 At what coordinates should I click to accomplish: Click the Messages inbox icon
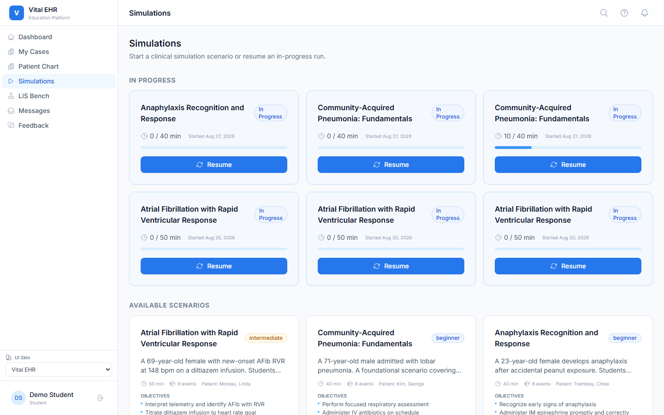click(x=11, y=111)
